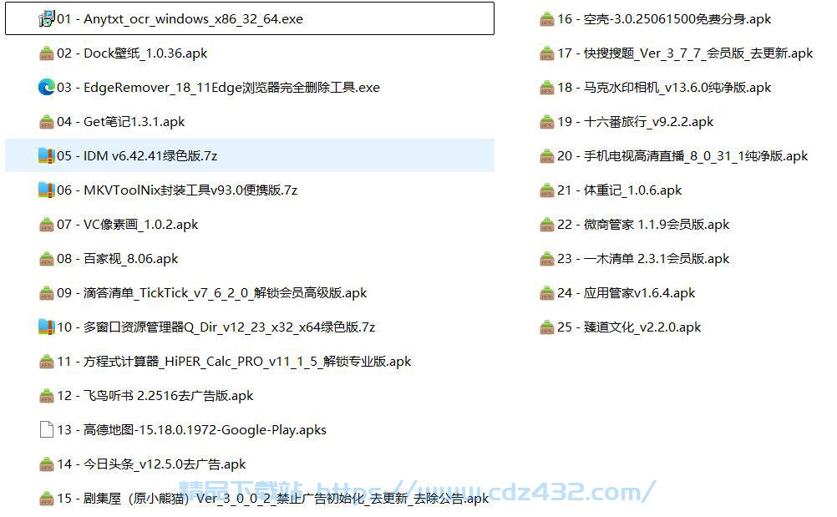Click the archive icon of 10 Q_Dir 7z
Screen dimensions: 837x517
coord(47,327)
